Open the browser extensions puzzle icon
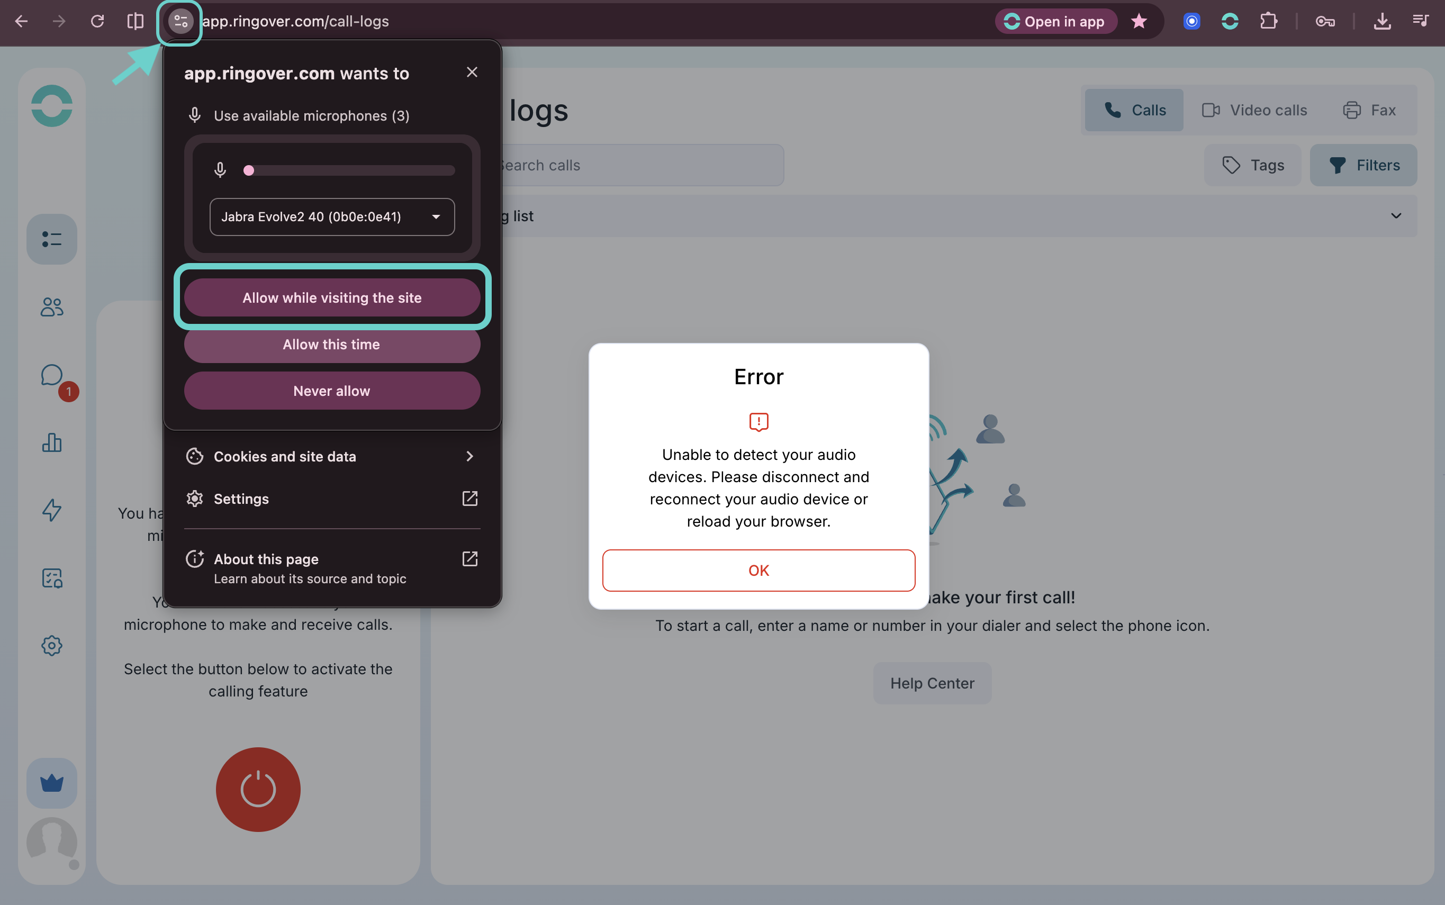Screen dimensions: 1445x905 pyautogui.click(x=1268, y=22)
